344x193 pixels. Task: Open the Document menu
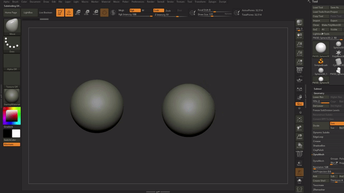coord(35,2)
